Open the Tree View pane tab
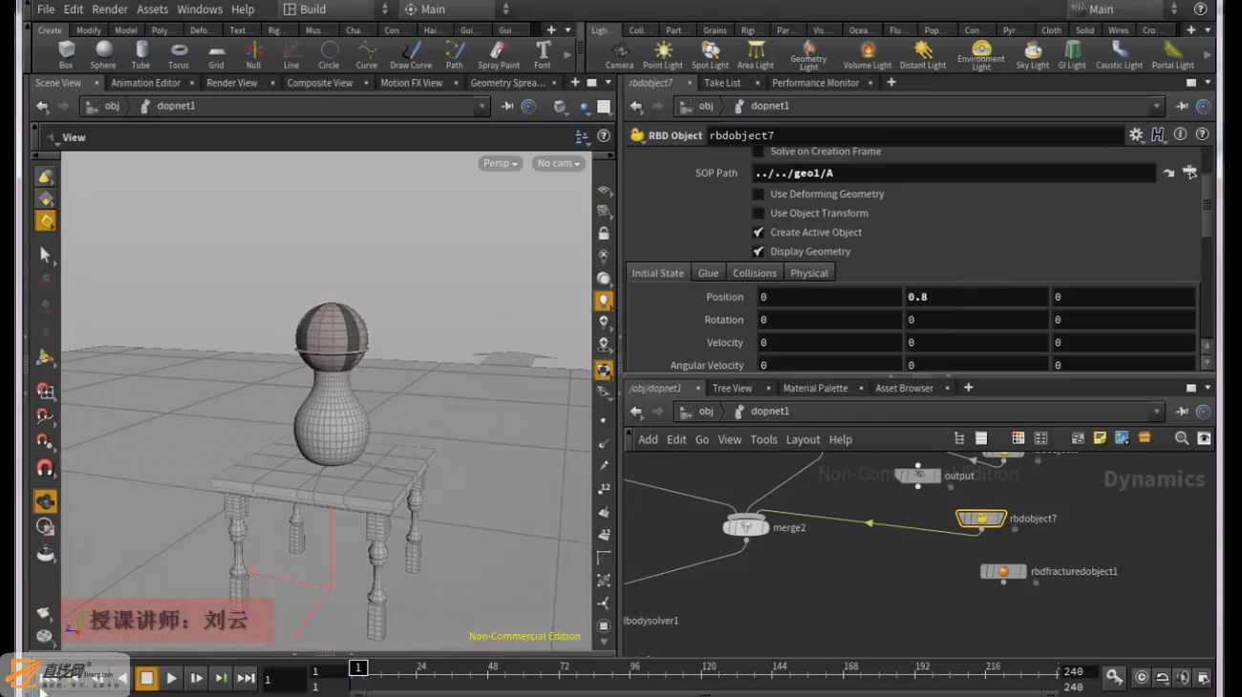The image size is (1242, 697). pos(732,389)
